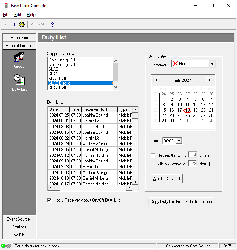Click duty list horizontal scroll left arrow

click(x=51, y=188)
